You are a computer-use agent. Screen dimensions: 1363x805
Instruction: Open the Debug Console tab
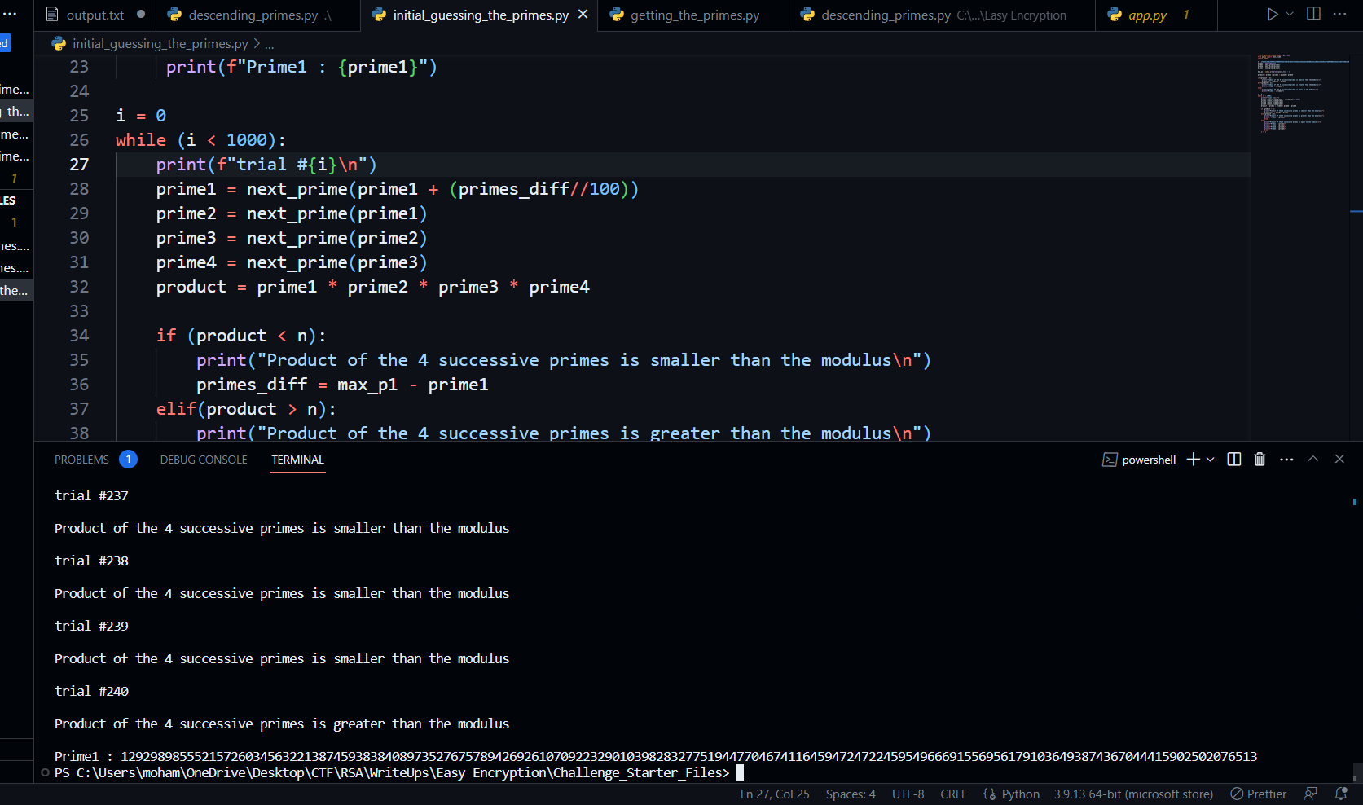(203, 459)
